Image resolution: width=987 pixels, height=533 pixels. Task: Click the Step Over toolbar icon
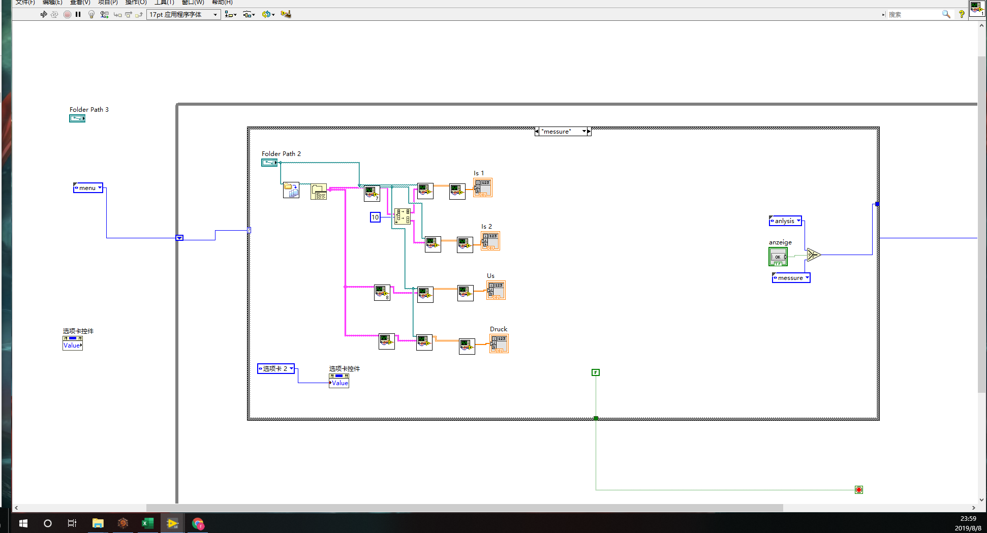[x=129, y=14]
